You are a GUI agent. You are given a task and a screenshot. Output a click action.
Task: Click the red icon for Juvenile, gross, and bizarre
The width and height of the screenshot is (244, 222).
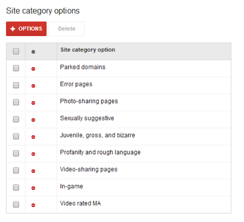33,137
